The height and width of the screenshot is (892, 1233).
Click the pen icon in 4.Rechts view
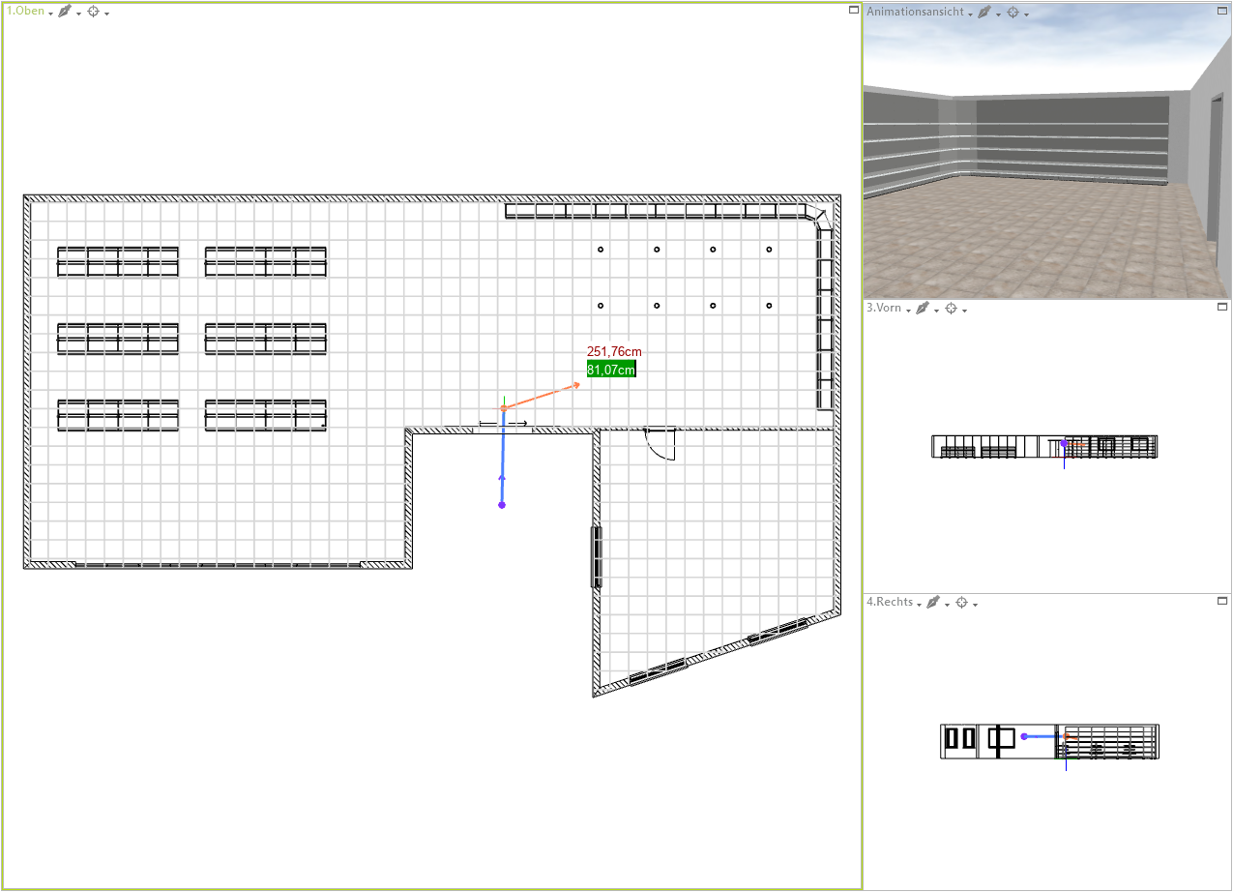click(933, 602)
